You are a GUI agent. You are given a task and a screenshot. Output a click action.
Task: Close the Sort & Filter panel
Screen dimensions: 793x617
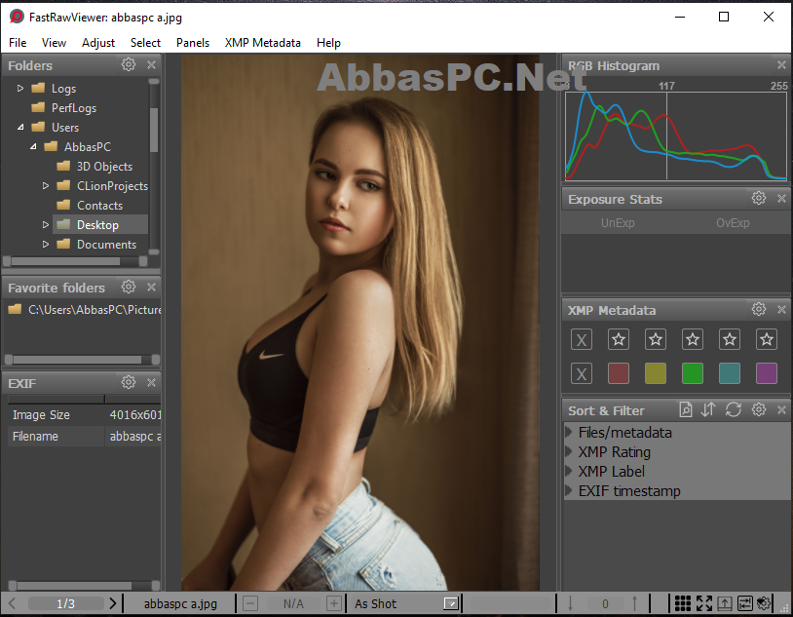point(781,409)
